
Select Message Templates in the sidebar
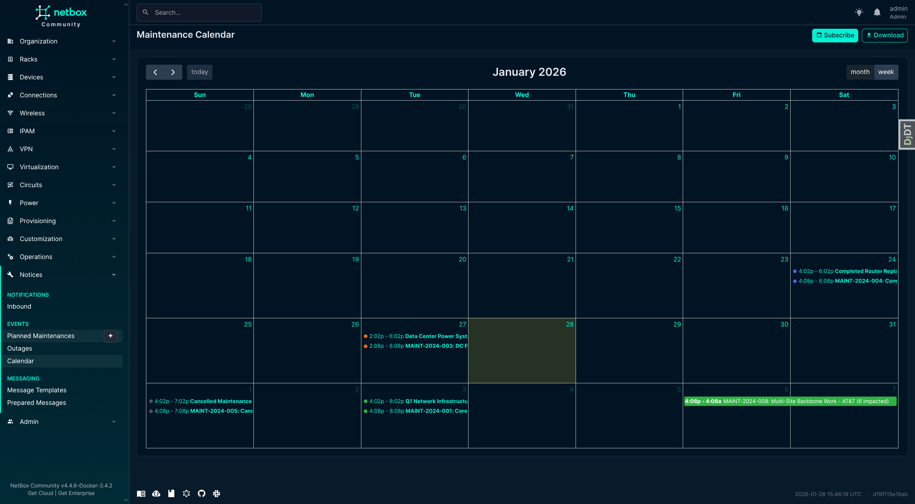(37, 390)
